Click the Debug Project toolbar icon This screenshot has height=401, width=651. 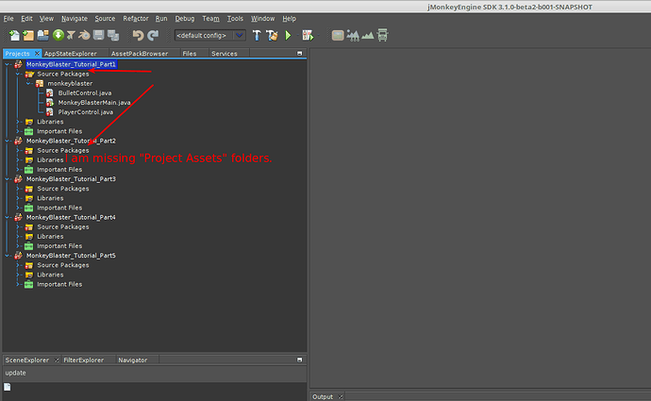coord(308,35)
